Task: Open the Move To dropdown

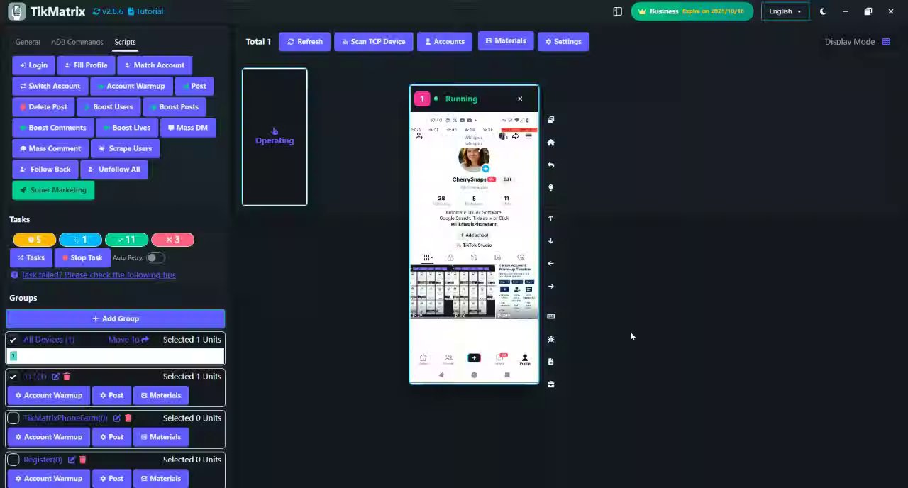Action: pyautogui.click(x=128, y=340)
